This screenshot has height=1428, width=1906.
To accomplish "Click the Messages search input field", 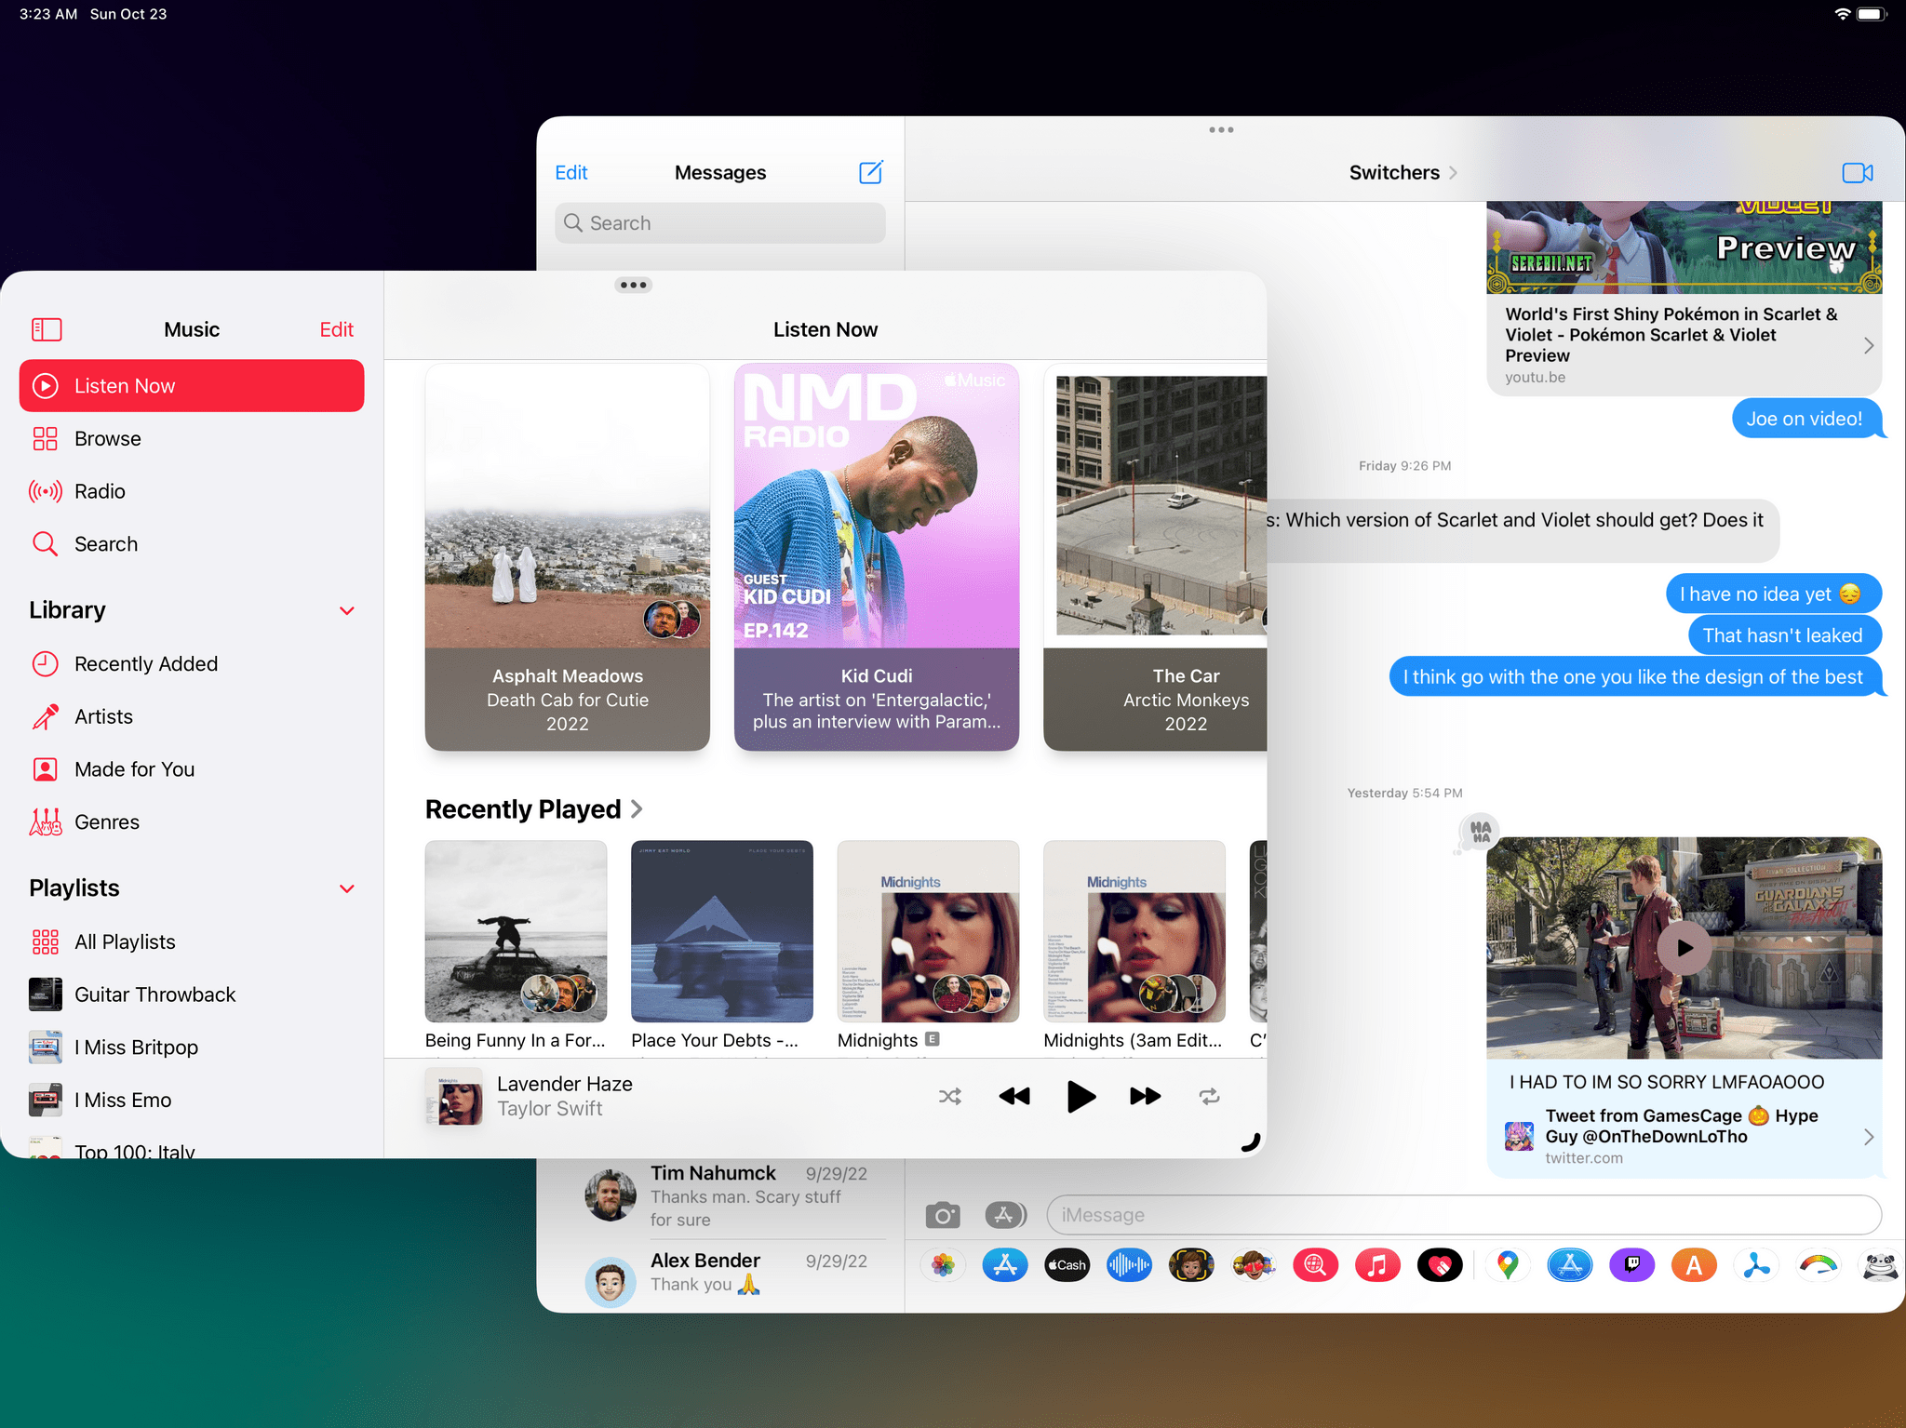I will pyautogui.click(x=722, y=223).
